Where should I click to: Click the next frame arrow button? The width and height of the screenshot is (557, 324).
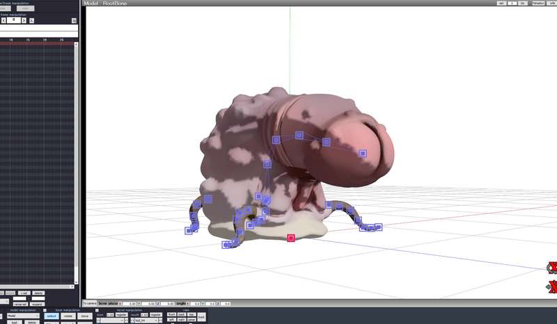point(24,21)
